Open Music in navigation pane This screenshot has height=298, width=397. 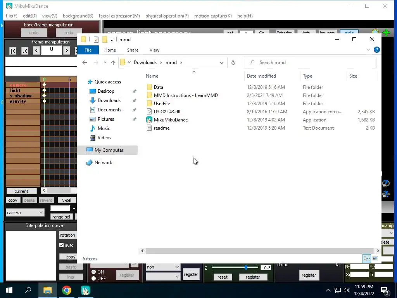point(104,128)
